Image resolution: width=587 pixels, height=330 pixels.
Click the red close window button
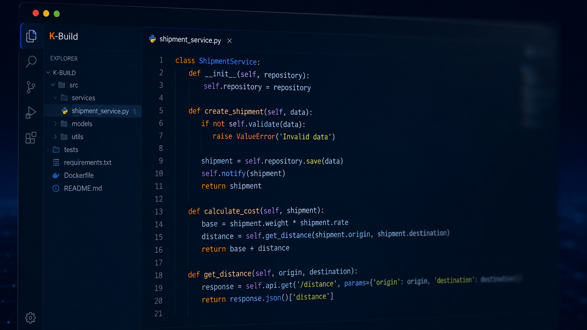point(36,13)
